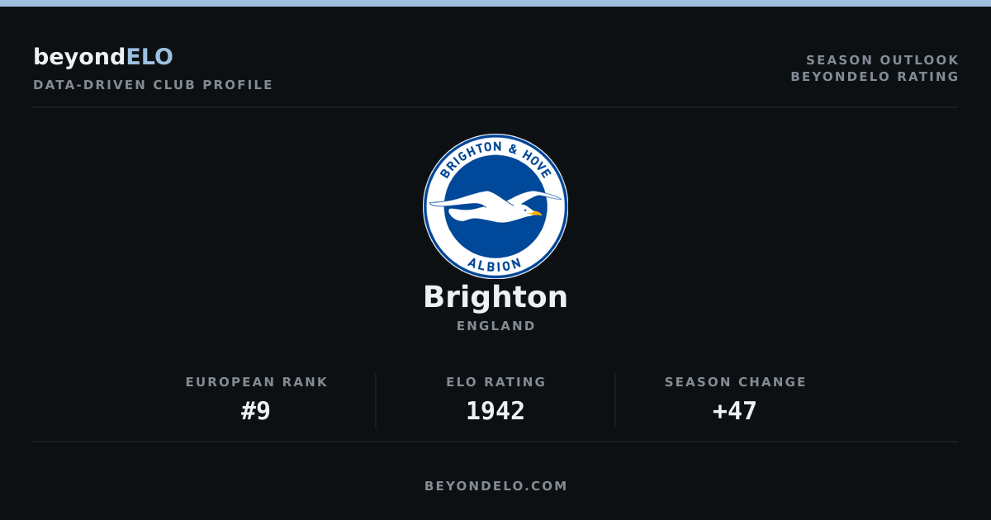
Task: Click the 'BEYONDELO RATING' header text
Action: tap(875, 77)
